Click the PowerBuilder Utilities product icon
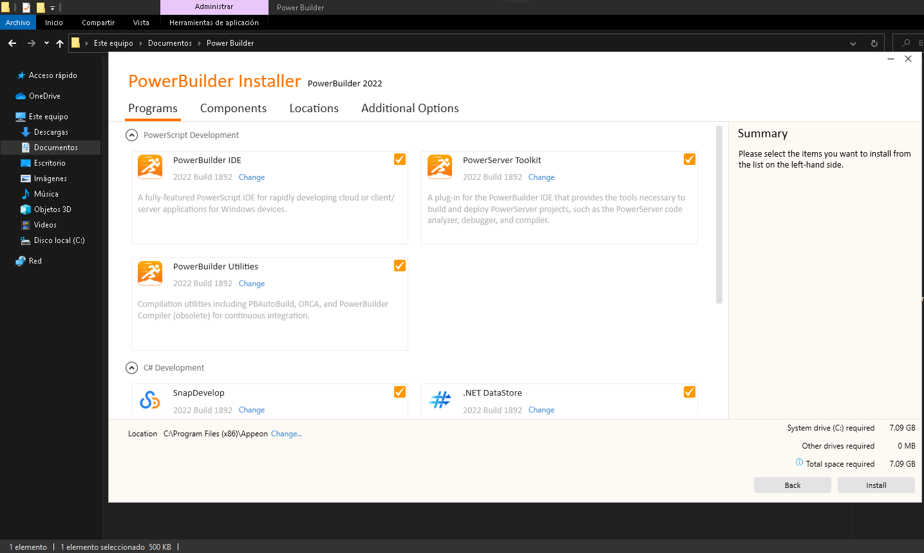924x553 pixels. 150,273
